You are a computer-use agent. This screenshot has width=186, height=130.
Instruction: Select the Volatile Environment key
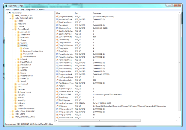coord(26,108)
